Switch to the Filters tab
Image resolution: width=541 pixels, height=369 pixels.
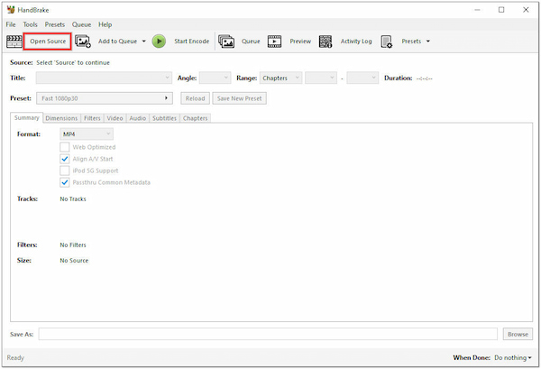pyautogui.click(x=93, y=118)
